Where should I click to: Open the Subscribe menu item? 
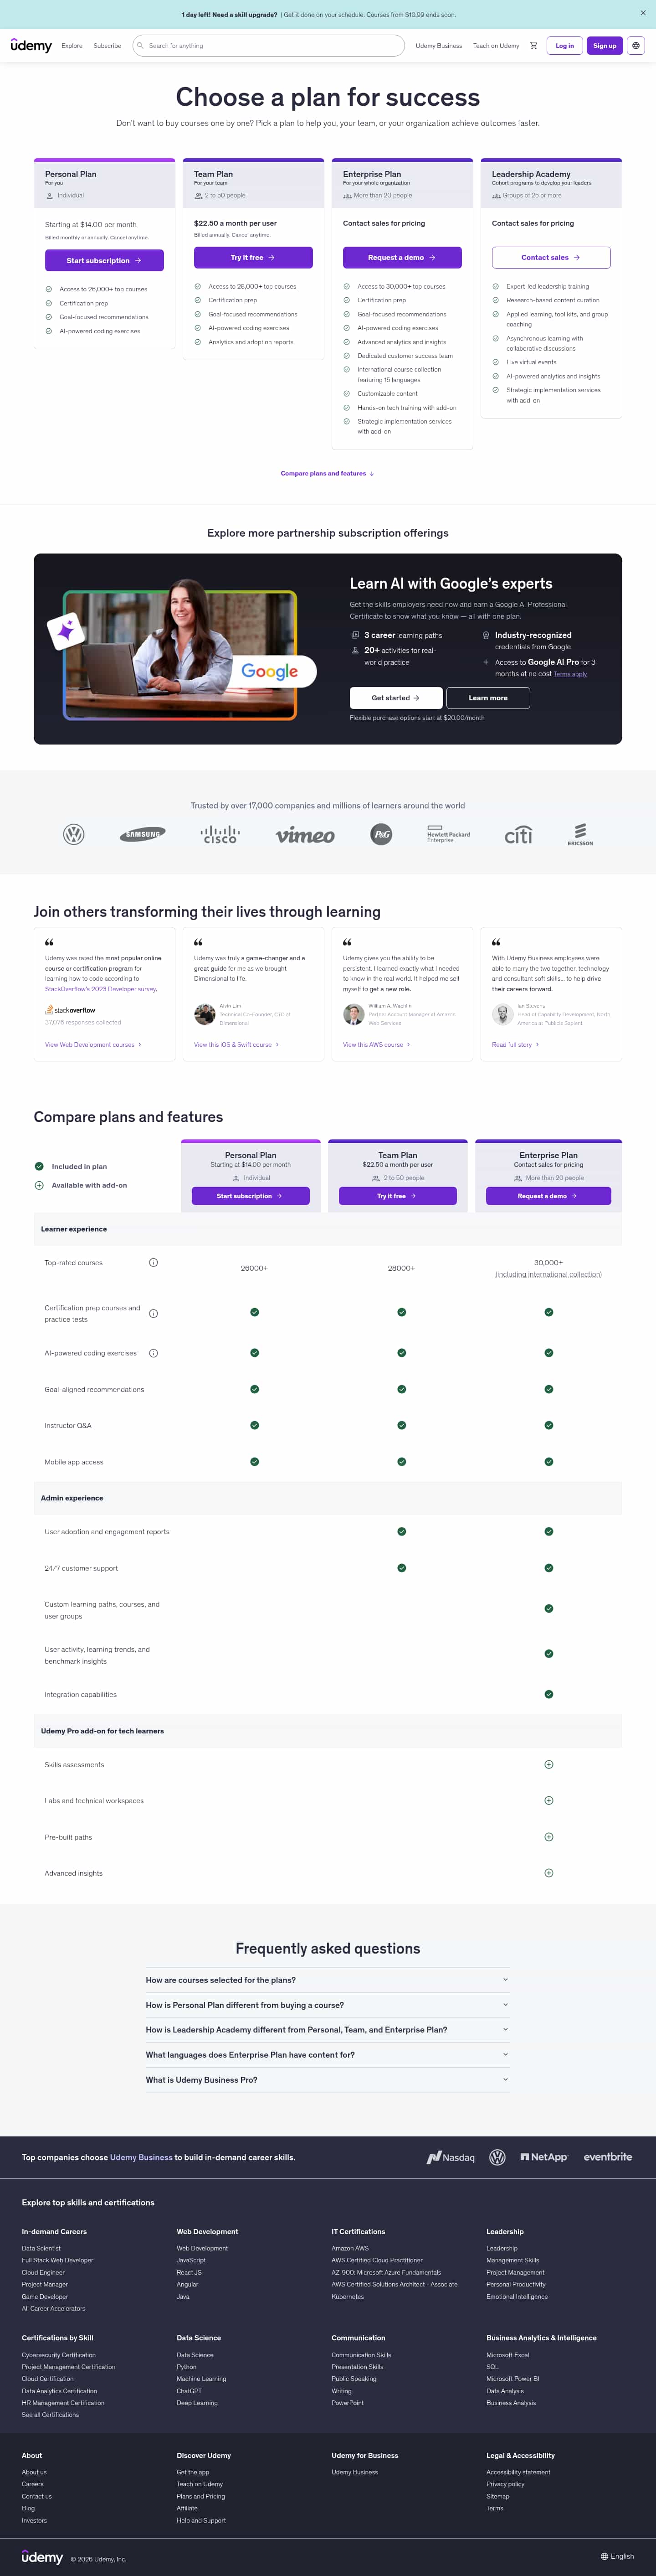(107, 46)
